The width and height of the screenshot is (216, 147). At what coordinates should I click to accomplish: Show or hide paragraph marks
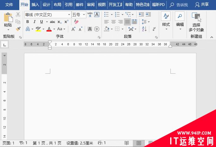(x=154, y=29)
